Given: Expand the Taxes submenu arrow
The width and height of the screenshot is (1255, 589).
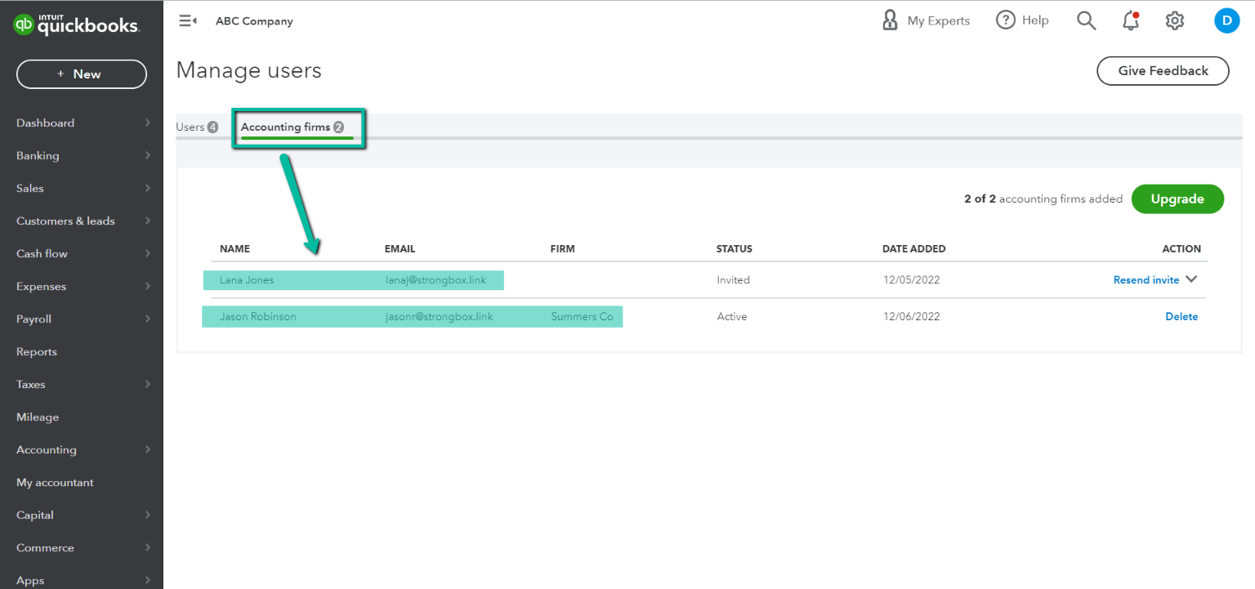Looking at the screenshot, I should coord(148,384).
